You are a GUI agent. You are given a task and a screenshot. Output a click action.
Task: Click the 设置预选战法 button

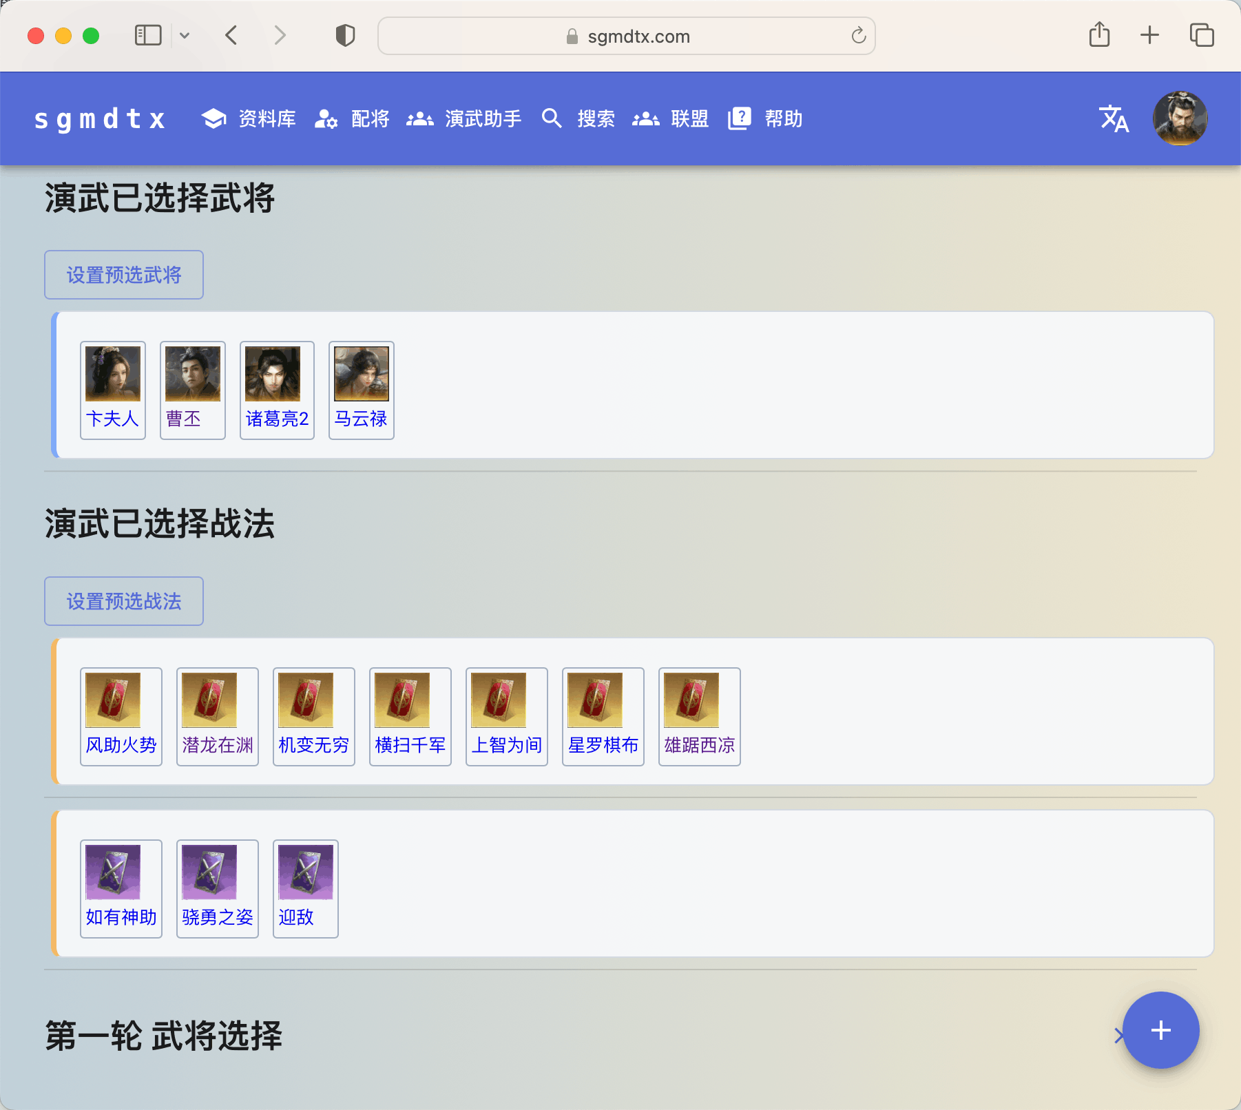[x=124, y=601]
